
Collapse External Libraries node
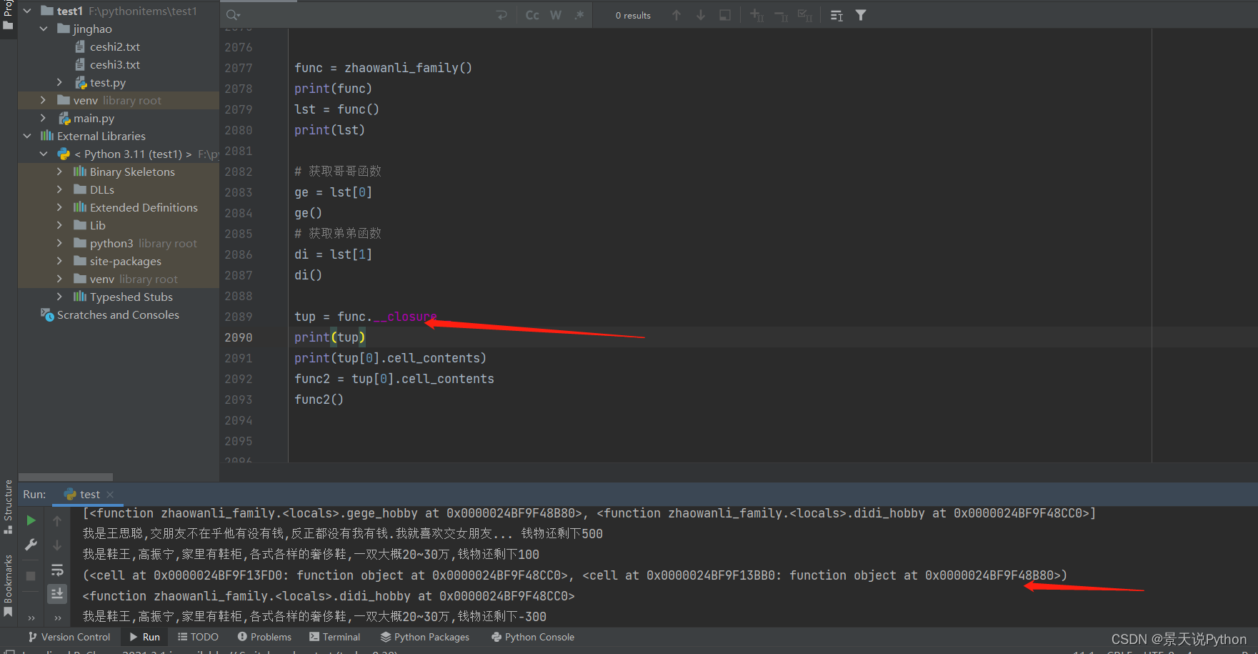point(27,136)
